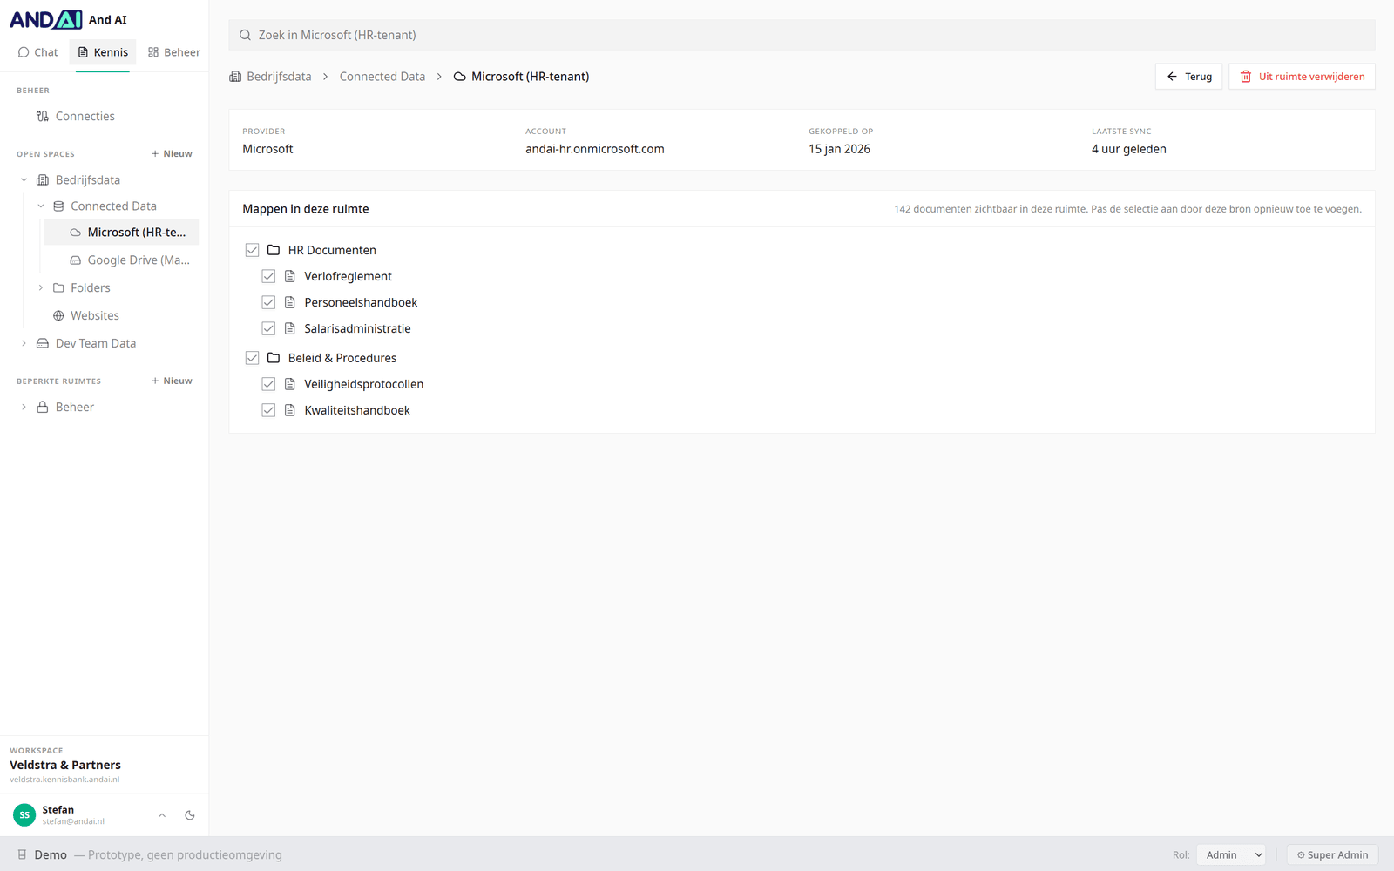
Task: Expand the Dev Team Data node
Action: coord(24,344)
